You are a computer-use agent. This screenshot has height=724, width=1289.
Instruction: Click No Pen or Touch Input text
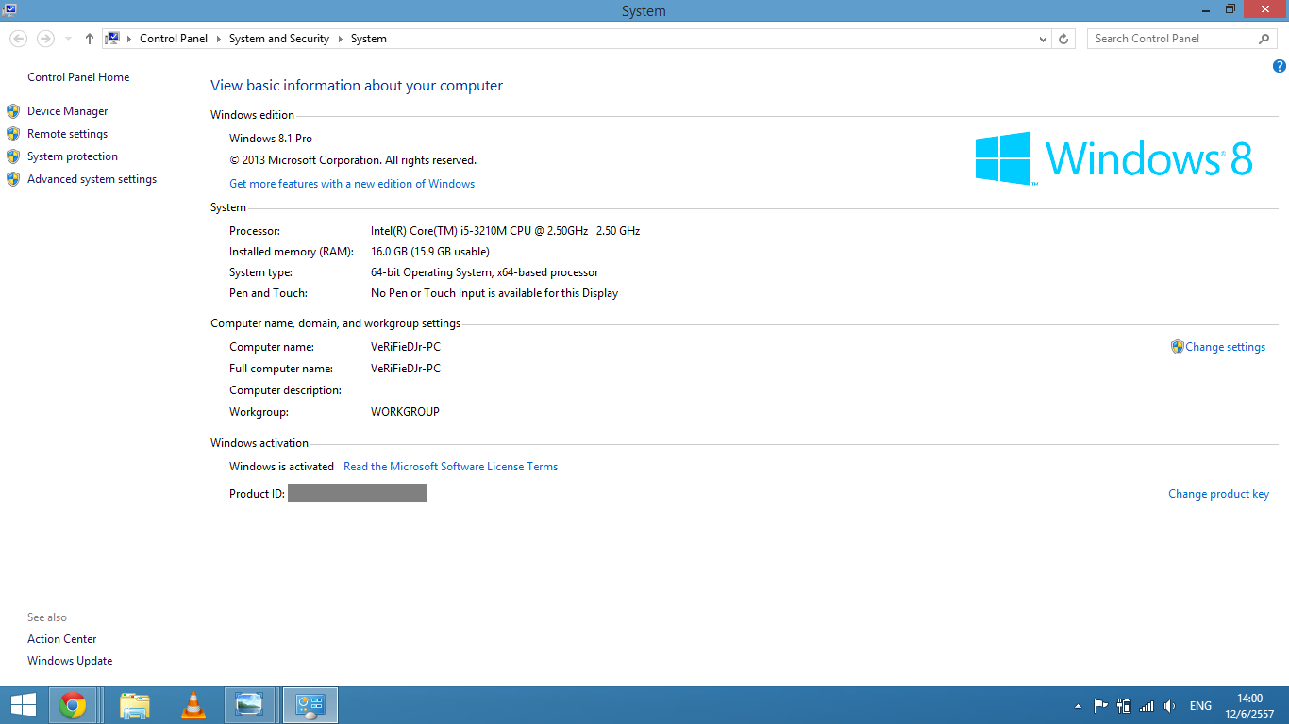pos(494,293)
